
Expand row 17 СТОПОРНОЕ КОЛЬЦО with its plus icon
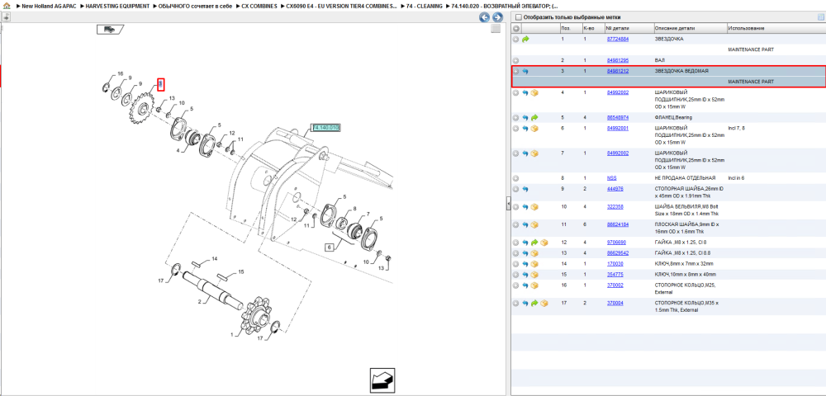(x=516, y=304)
